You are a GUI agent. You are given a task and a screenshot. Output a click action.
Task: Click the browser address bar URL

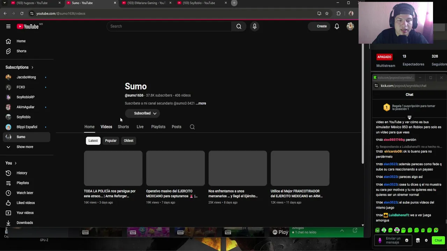pyautogui.click(x=61, y=13)
